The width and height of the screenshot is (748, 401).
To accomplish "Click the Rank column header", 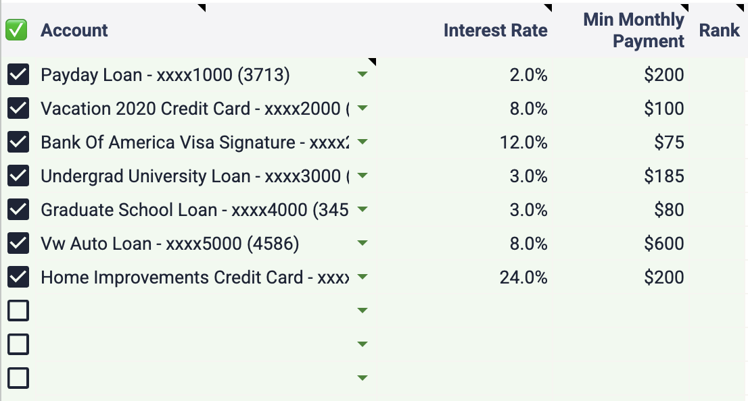I will coord(720,30).
